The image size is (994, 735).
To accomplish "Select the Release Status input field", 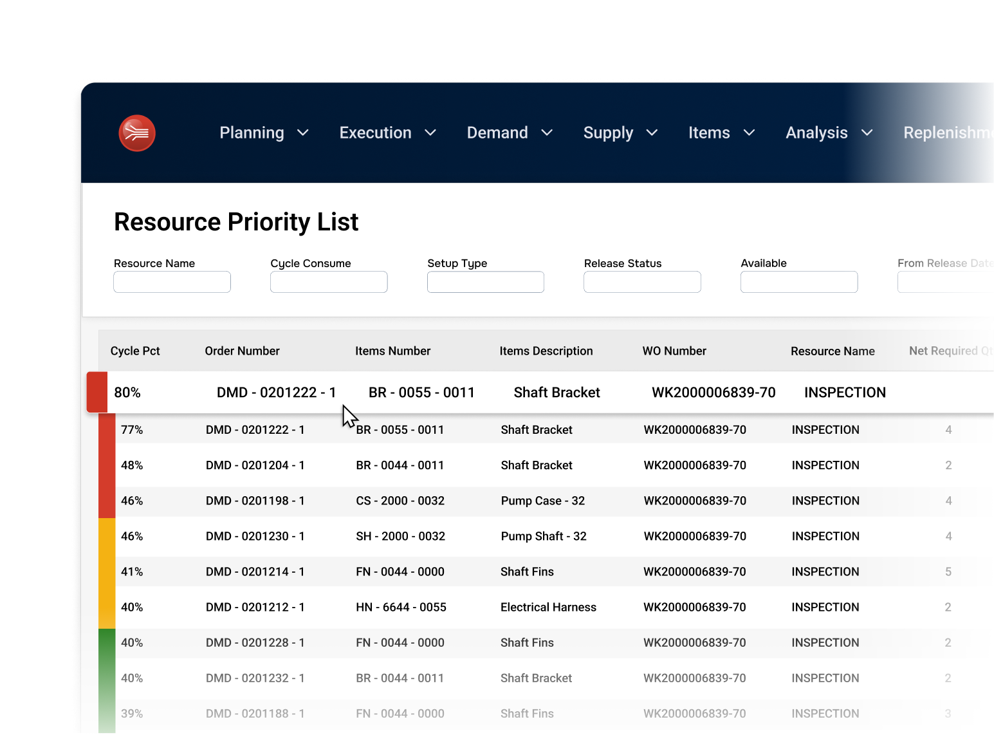I will 642,282.
